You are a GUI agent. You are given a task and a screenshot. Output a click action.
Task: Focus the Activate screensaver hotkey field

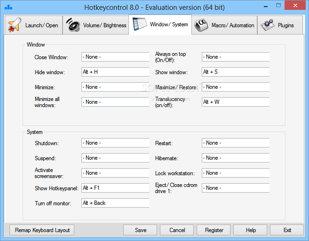coord(115,173)
